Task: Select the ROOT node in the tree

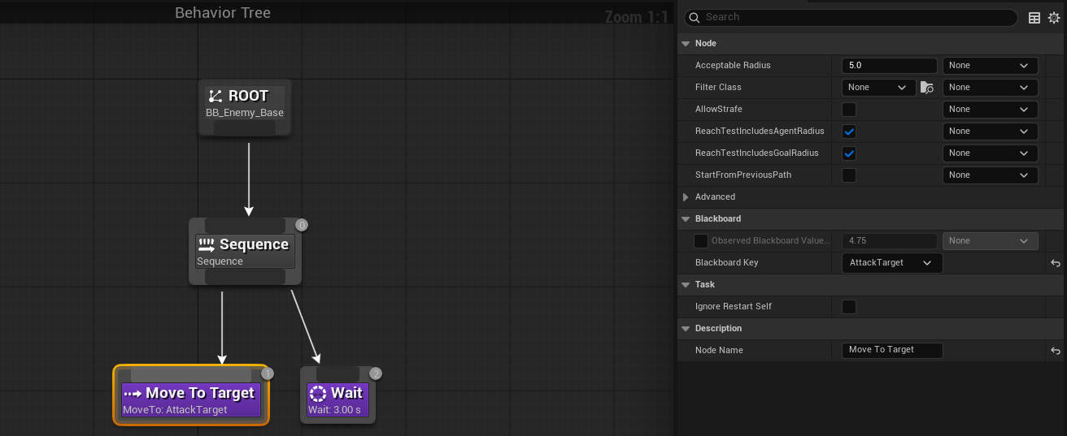Action: pos(245,104)
